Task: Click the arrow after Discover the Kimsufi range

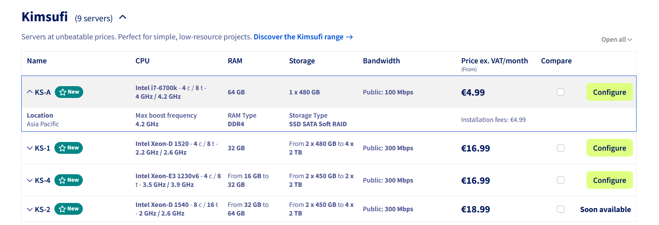Action: point(349,37)
